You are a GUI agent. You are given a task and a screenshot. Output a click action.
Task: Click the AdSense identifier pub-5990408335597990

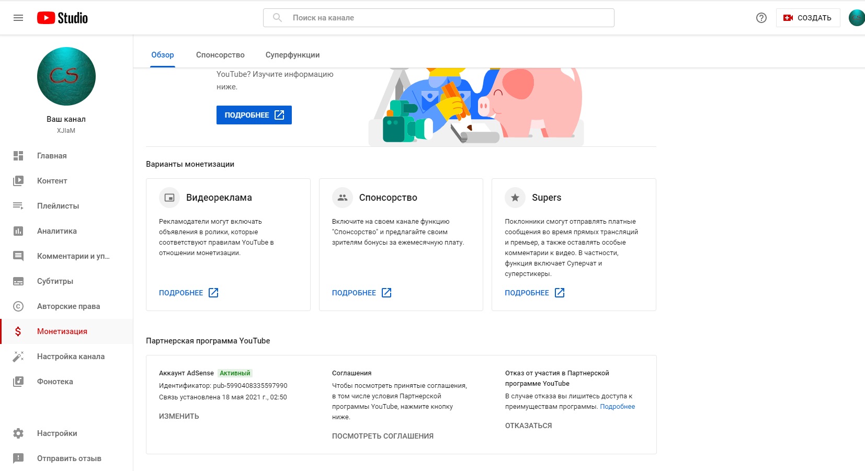point(250,386)
